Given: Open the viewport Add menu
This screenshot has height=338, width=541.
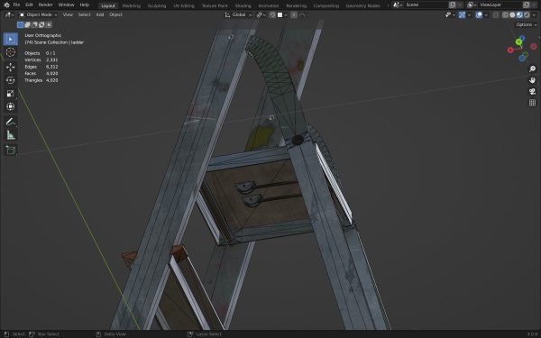Looking at the screenshot, I should 100,14.
